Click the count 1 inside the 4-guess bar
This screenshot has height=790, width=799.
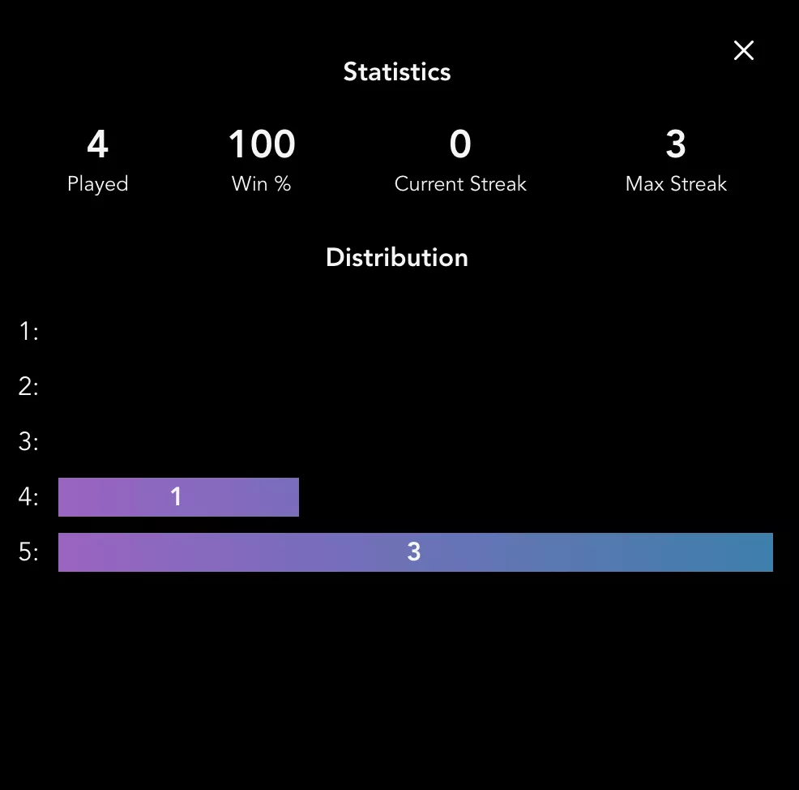click(x=176, y=497)
